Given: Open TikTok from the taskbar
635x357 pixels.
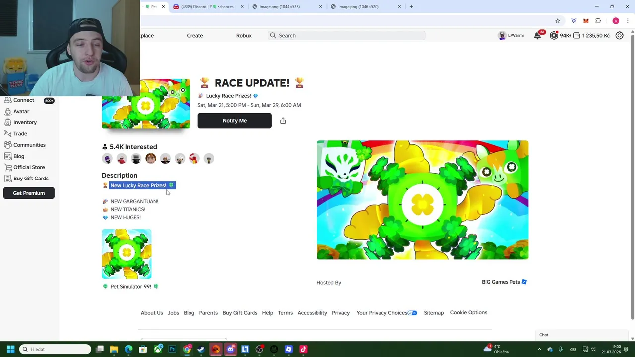Looking at the screenshot, I should click(x=303, y=349).
